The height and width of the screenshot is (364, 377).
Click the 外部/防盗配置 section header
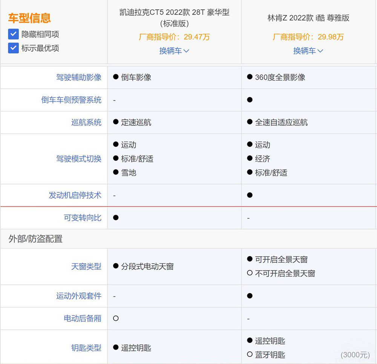click(x=35, y=239)
